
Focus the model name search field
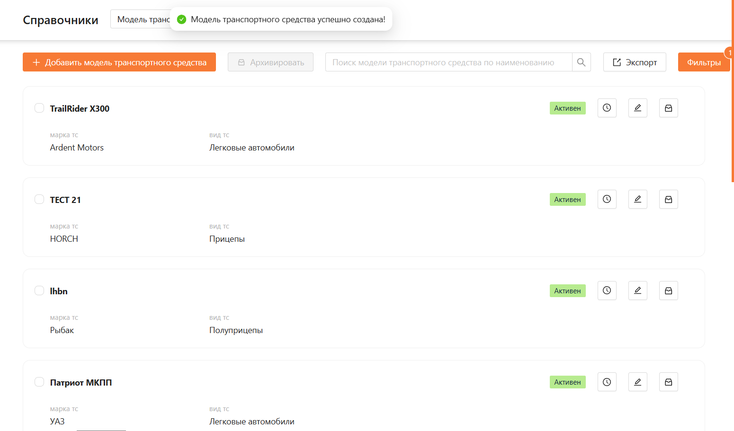coord(448,62)
